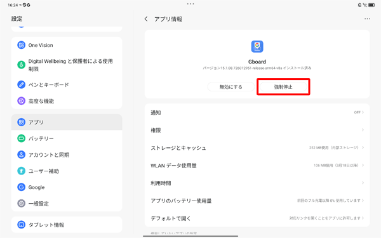Tap the Google G icon
The width and height of the screenshot is (381, 238).
pyautogui.click(x=21, y=187)
